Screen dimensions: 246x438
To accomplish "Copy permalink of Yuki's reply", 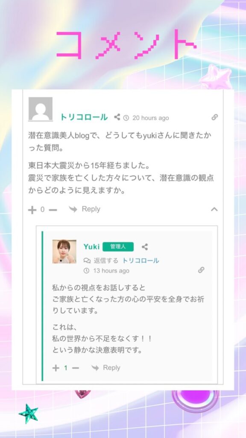I will [201, 270].
